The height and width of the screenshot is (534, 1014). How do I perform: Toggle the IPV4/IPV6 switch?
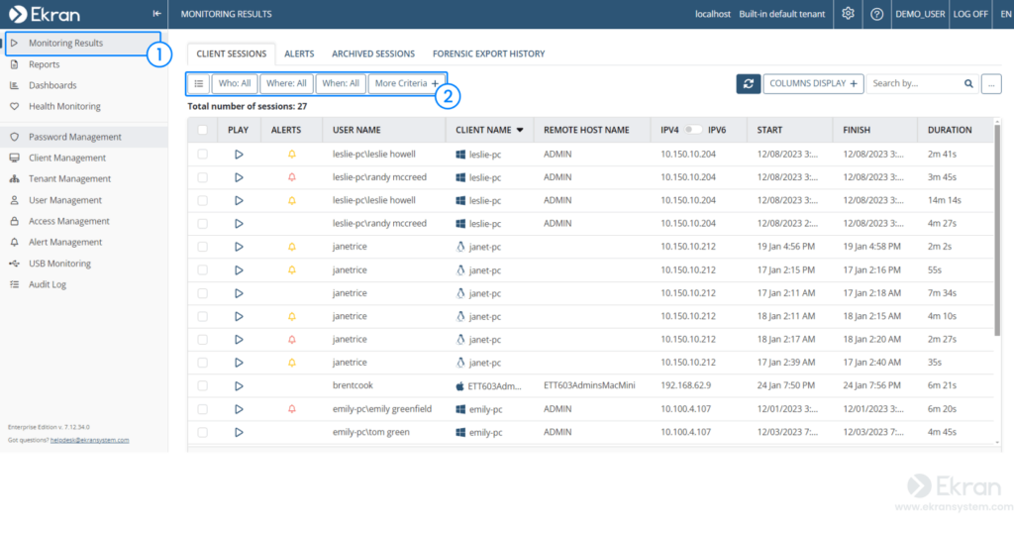point(693,130)
